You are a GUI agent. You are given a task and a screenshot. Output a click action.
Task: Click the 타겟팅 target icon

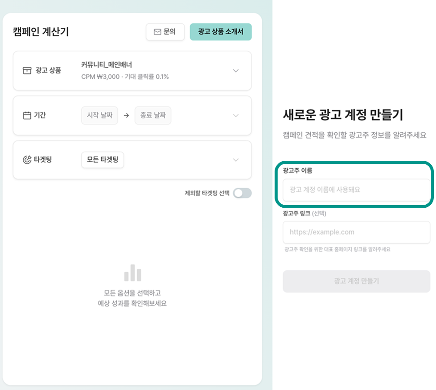click(27, 160)
